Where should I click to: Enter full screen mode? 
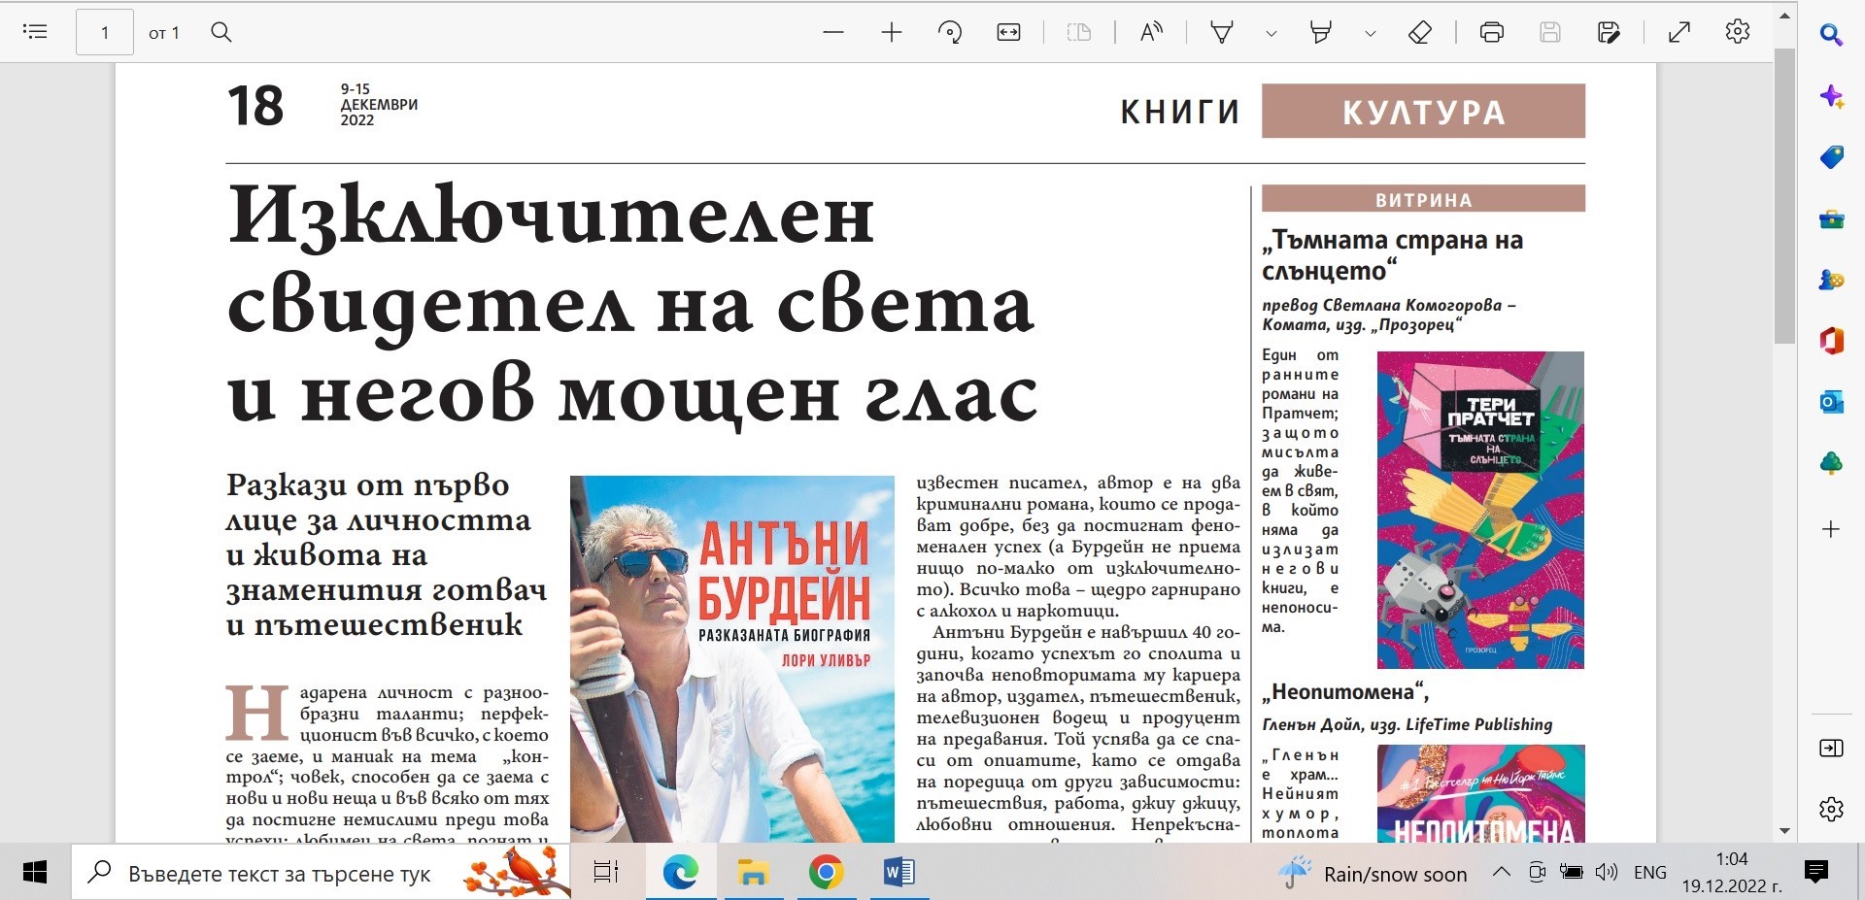1679,32
